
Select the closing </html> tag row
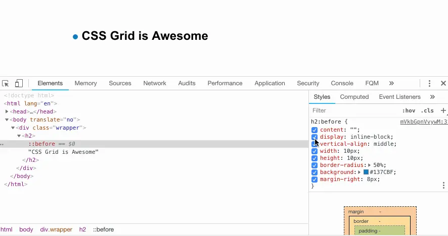16,184
